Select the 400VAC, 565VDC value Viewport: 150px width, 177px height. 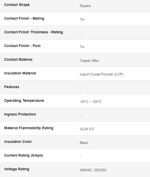(93, 170)
